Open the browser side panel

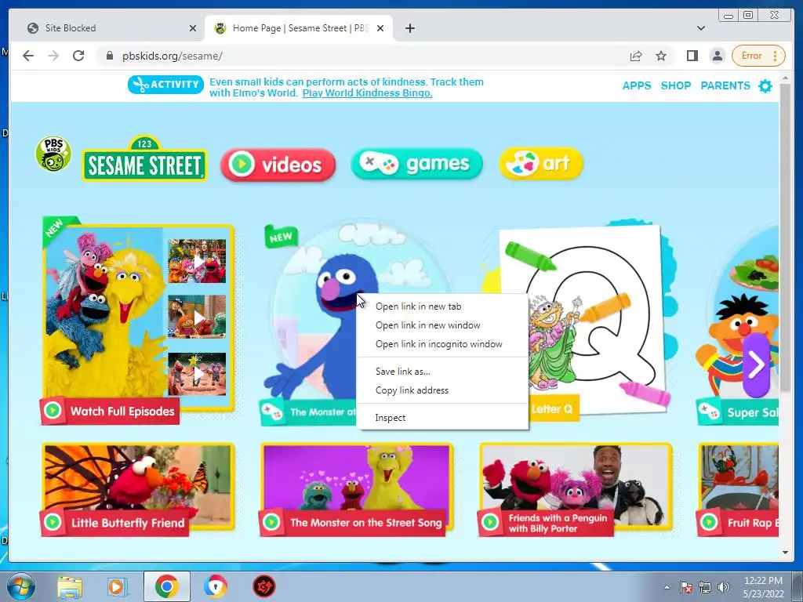tap(692, 56)
